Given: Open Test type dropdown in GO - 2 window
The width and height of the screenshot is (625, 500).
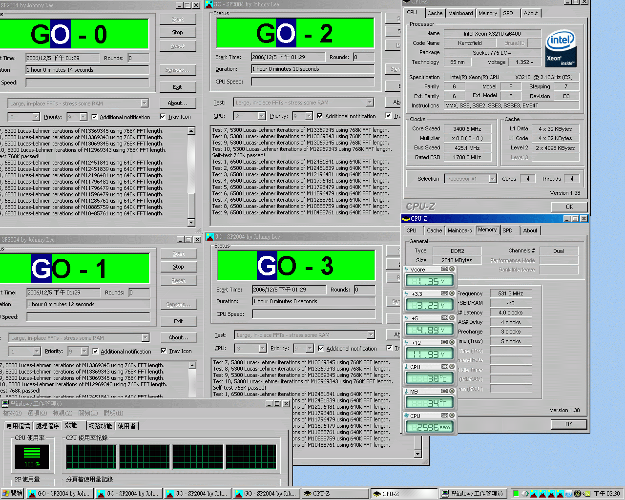Looking at the screenshot, I should pyautogui.click(x=370, y=102).
